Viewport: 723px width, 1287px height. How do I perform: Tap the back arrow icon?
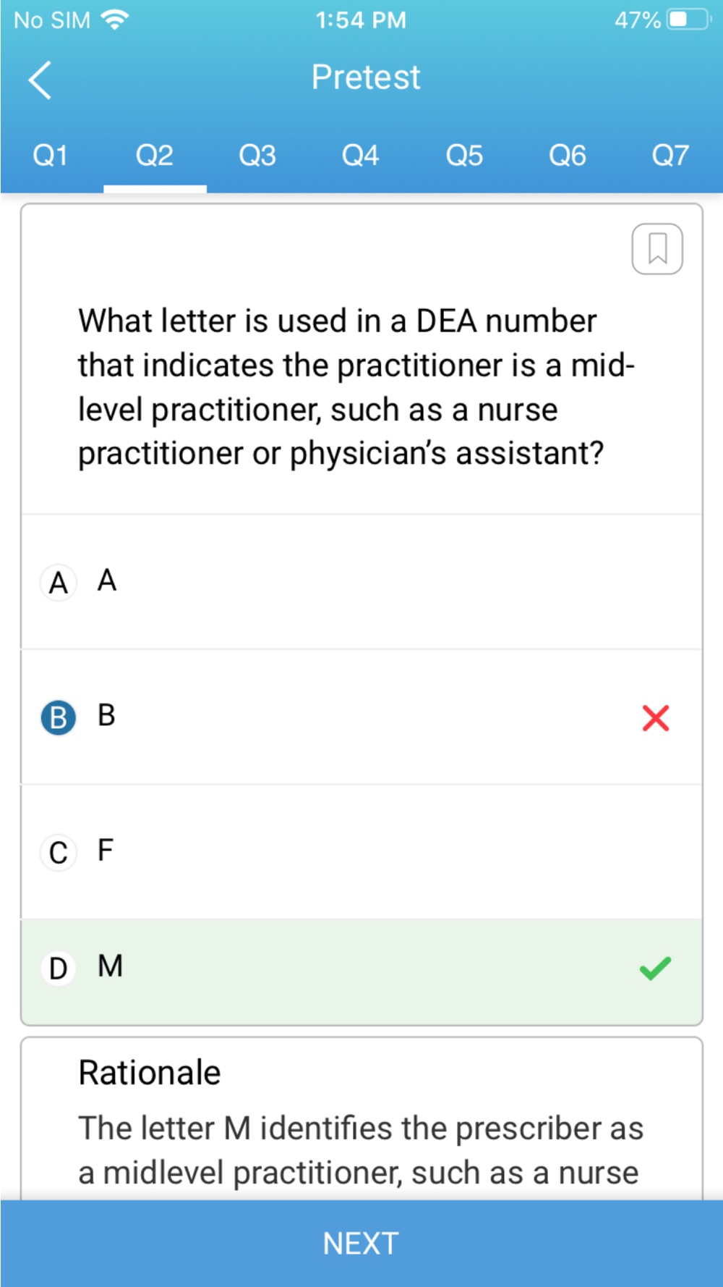pos(40,80)
